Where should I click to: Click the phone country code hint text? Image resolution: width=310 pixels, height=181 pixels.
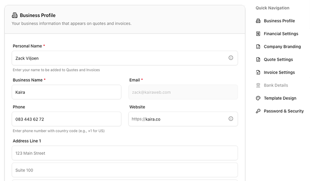[59, 131]
